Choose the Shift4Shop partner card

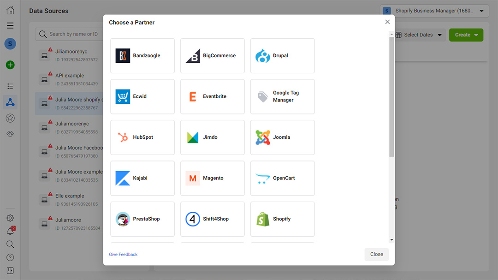point(213,219)
